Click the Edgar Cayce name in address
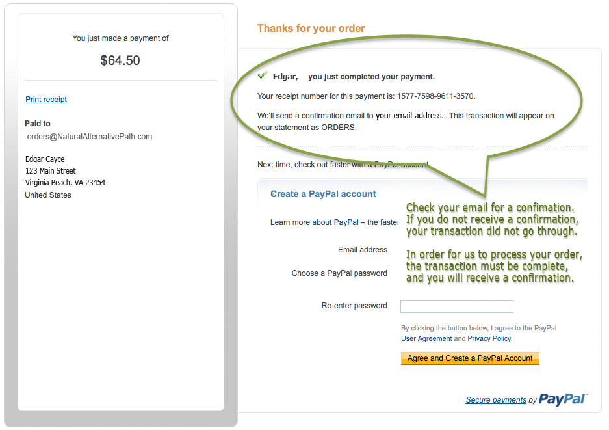Viewport: 609px width, 430px height. [45, 159]
